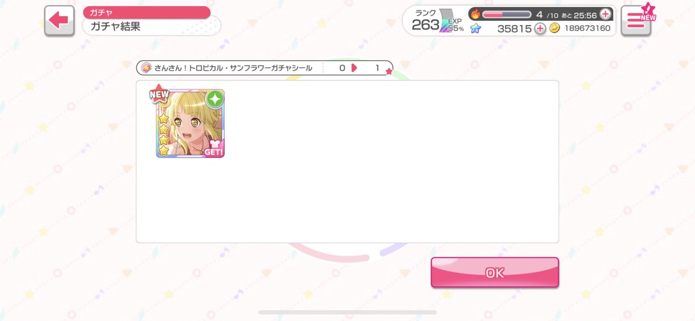The height and width of the screenshot is (321, 695).
Task: Tap the gacha seal sticker icon
Action: [146, 68]
